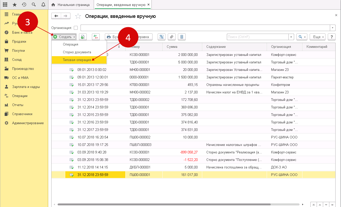Click the scroll right arrow at bottom
341x207 pixels.
coord(303,204)
